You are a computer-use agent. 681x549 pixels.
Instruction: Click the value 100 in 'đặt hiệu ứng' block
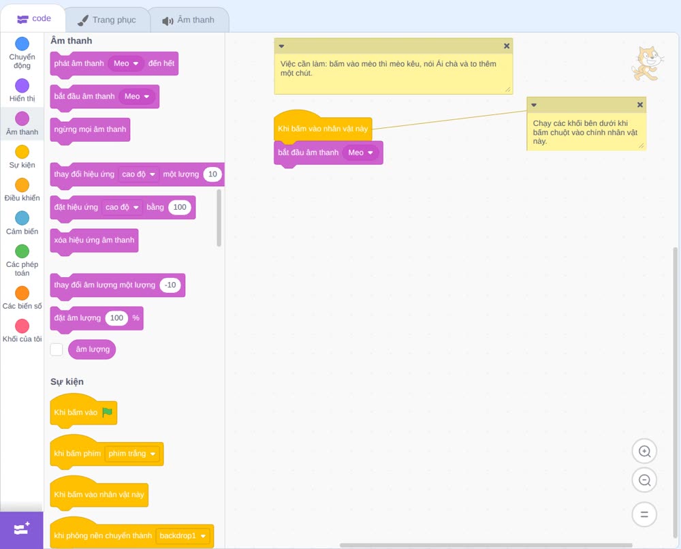pos(180,207)
